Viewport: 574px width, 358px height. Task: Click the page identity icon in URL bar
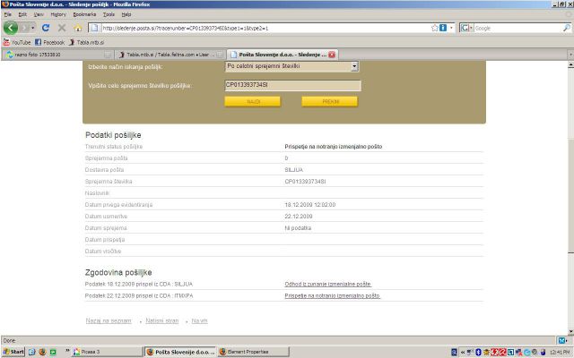click(x=94, y=28)
